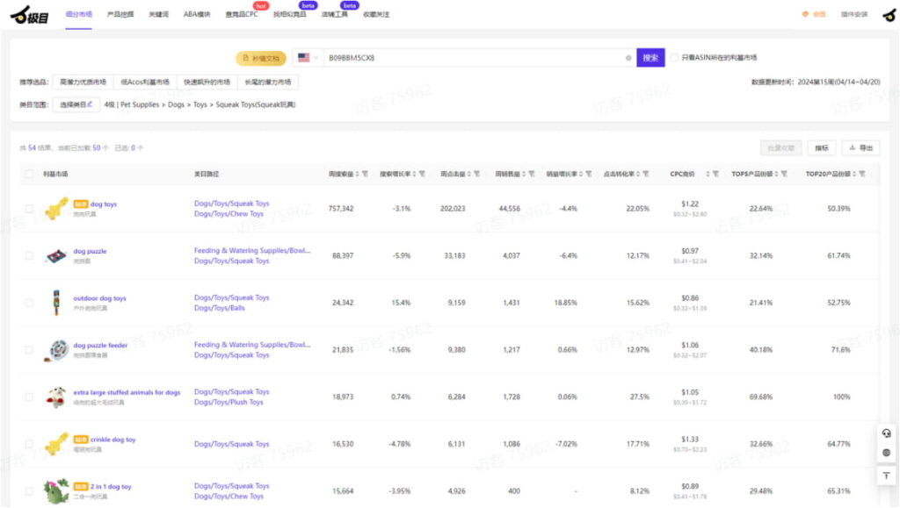Open the US flag marketplace dropdown
This screenshot has width=900, height=508.
click(308, 58)
